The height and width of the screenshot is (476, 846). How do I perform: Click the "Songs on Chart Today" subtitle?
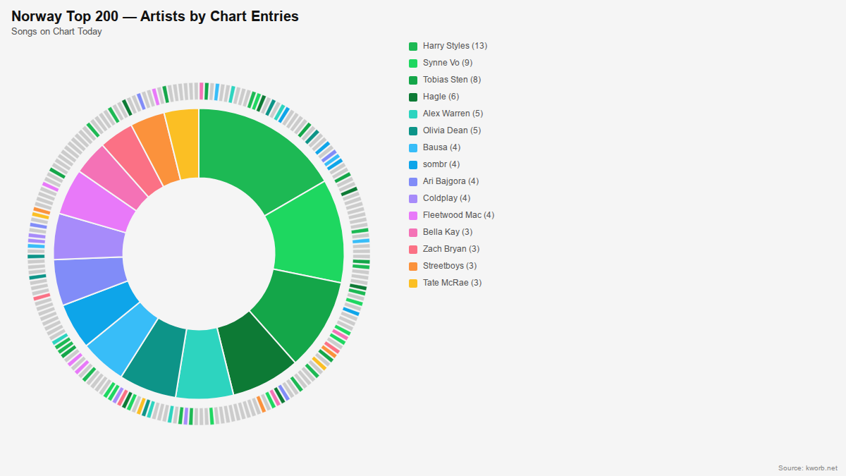click(56, 32)
